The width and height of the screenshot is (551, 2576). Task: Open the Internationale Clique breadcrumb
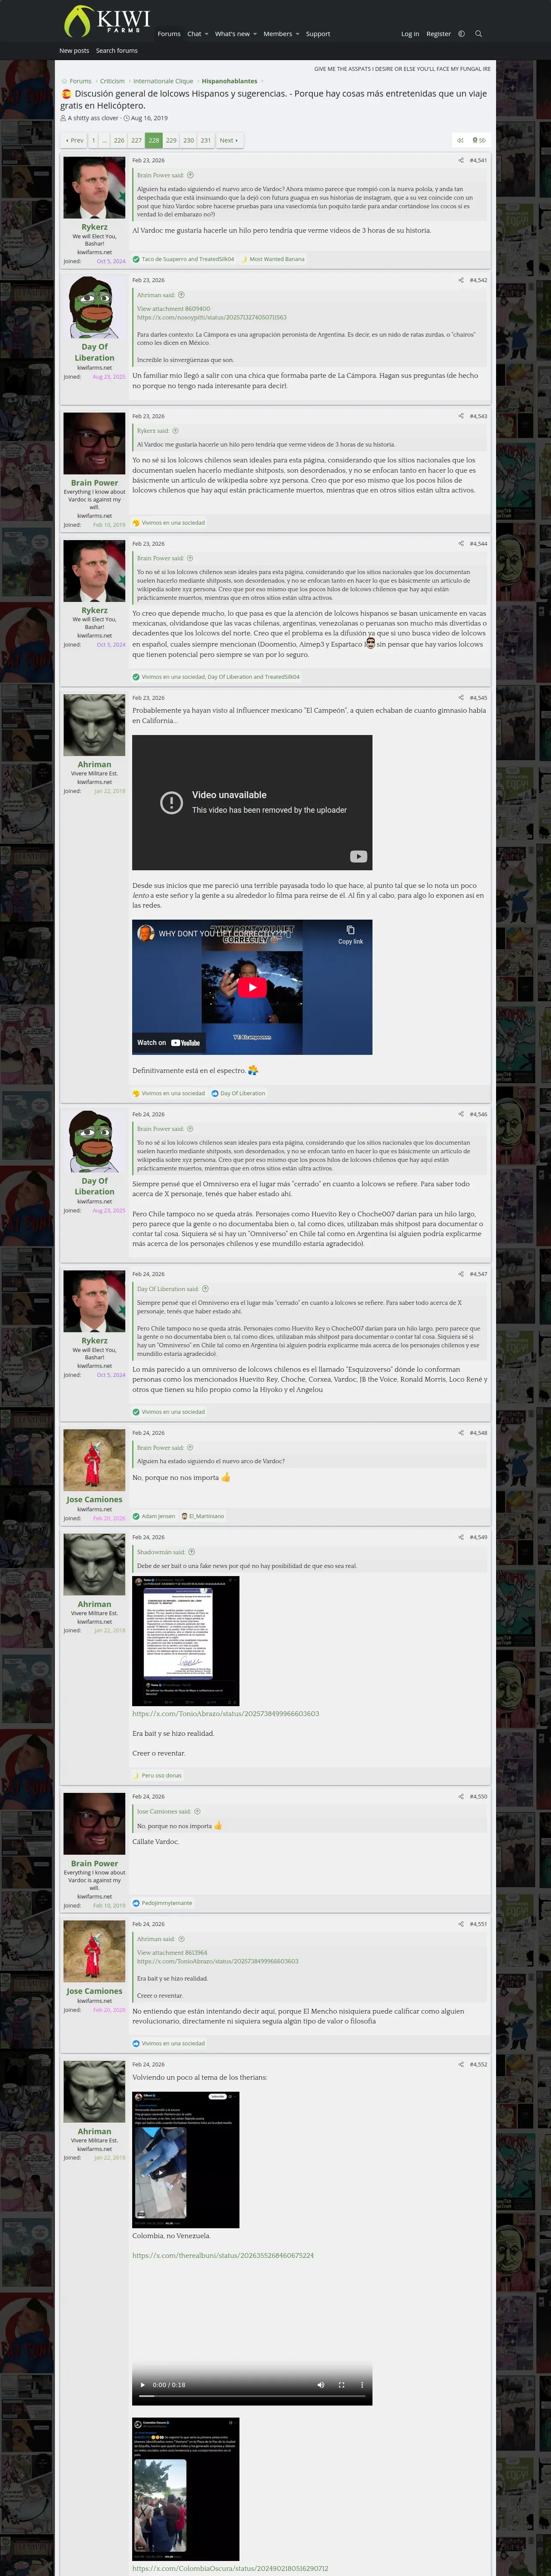(x=163, y=81)
